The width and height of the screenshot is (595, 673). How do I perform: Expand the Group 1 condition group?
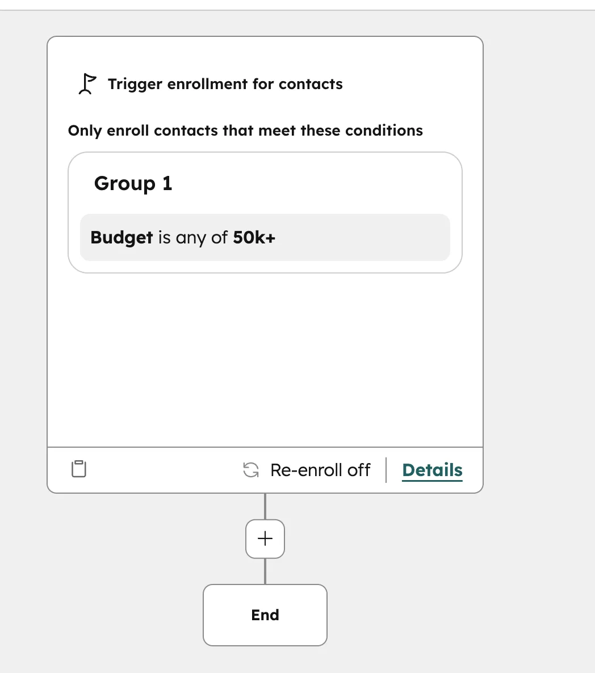133,183
